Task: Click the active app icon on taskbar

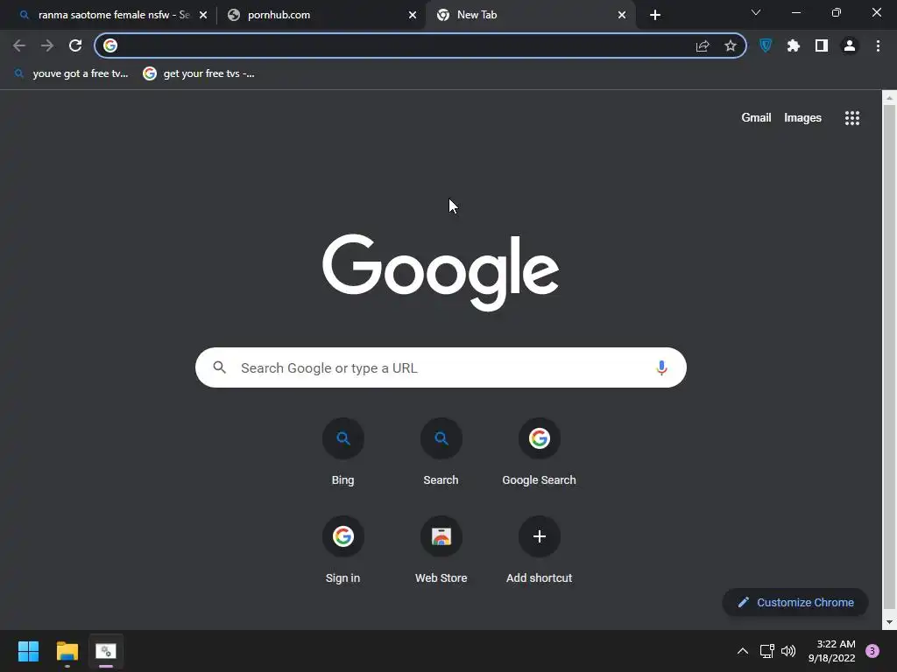Action: pos(106,651)
